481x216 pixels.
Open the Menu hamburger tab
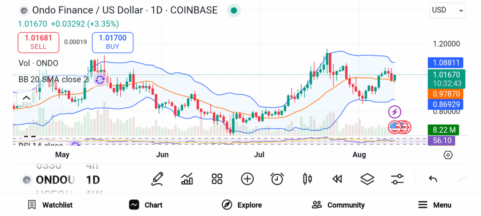click(x=434, y=205)
